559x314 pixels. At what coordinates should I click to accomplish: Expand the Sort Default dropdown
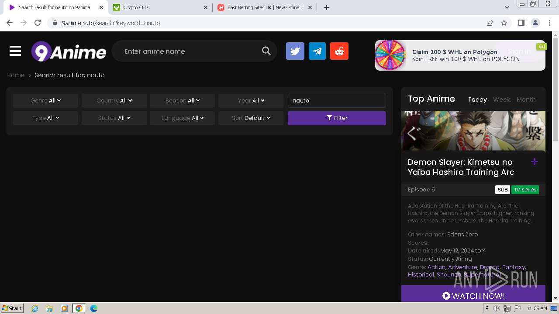coord(251,118)
